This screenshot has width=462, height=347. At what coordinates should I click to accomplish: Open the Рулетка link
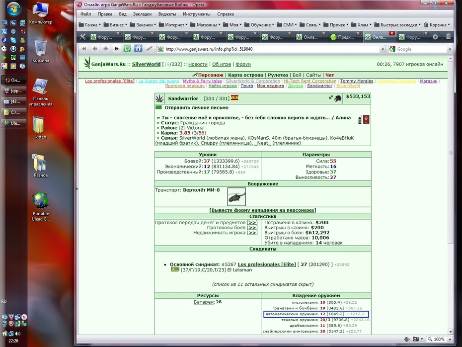[x=278, y=75]
